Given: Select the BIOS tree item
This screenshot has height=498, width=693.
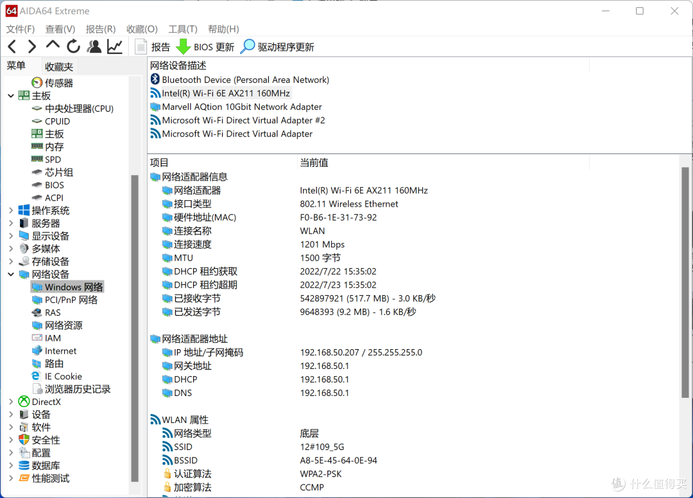Looking at the screenshot, I should [x=47, y=185].
